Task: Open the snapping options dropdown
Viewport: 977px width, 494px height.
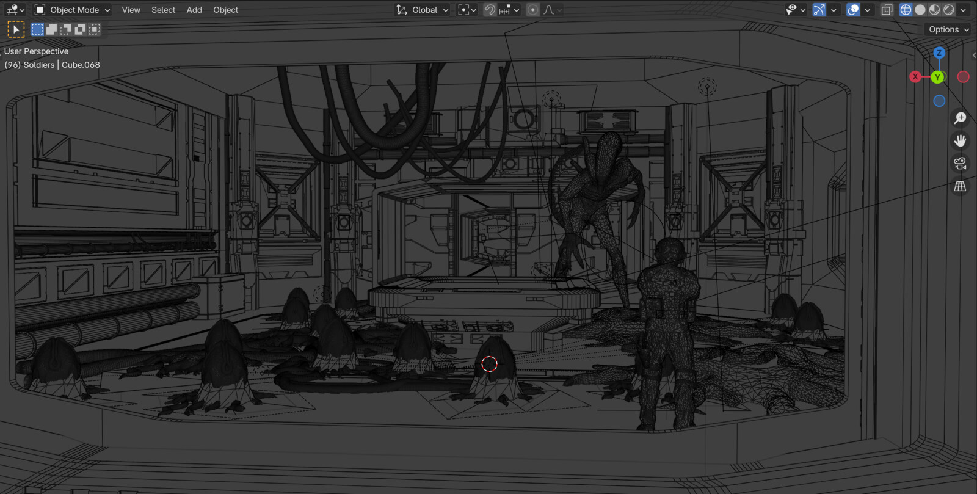Action: click(x=509, y=10)
